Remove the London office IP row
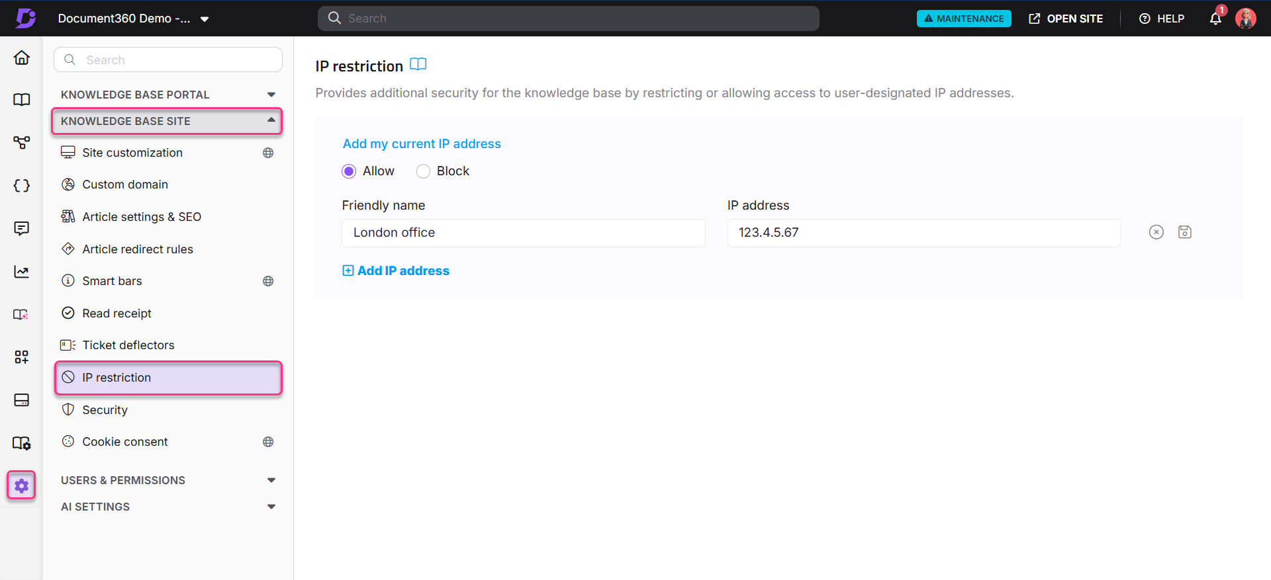This screenshot has height=580, width=1271. tap(1156, 232)
